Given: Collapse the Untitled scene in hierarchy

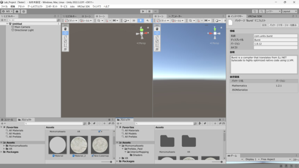Looking at the screenshot, I should pyautogui.click(x=7, y=24).
